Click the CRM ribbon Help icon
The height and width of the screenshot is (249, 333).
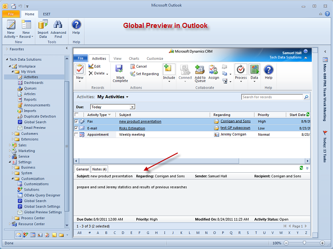268,69
